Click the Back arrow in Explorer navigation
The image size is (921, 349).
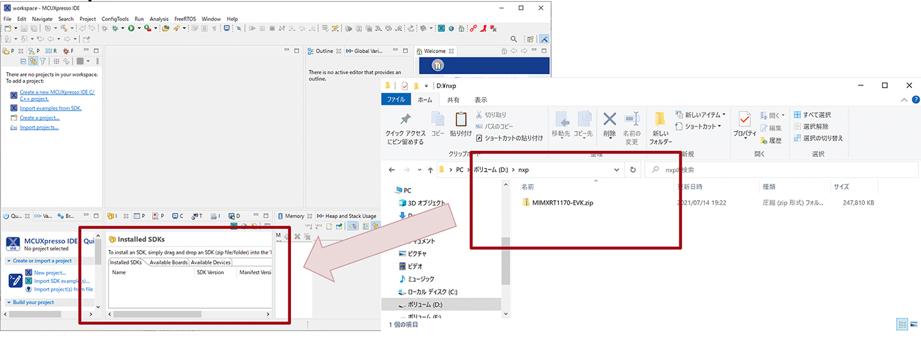tap(392, 170)
